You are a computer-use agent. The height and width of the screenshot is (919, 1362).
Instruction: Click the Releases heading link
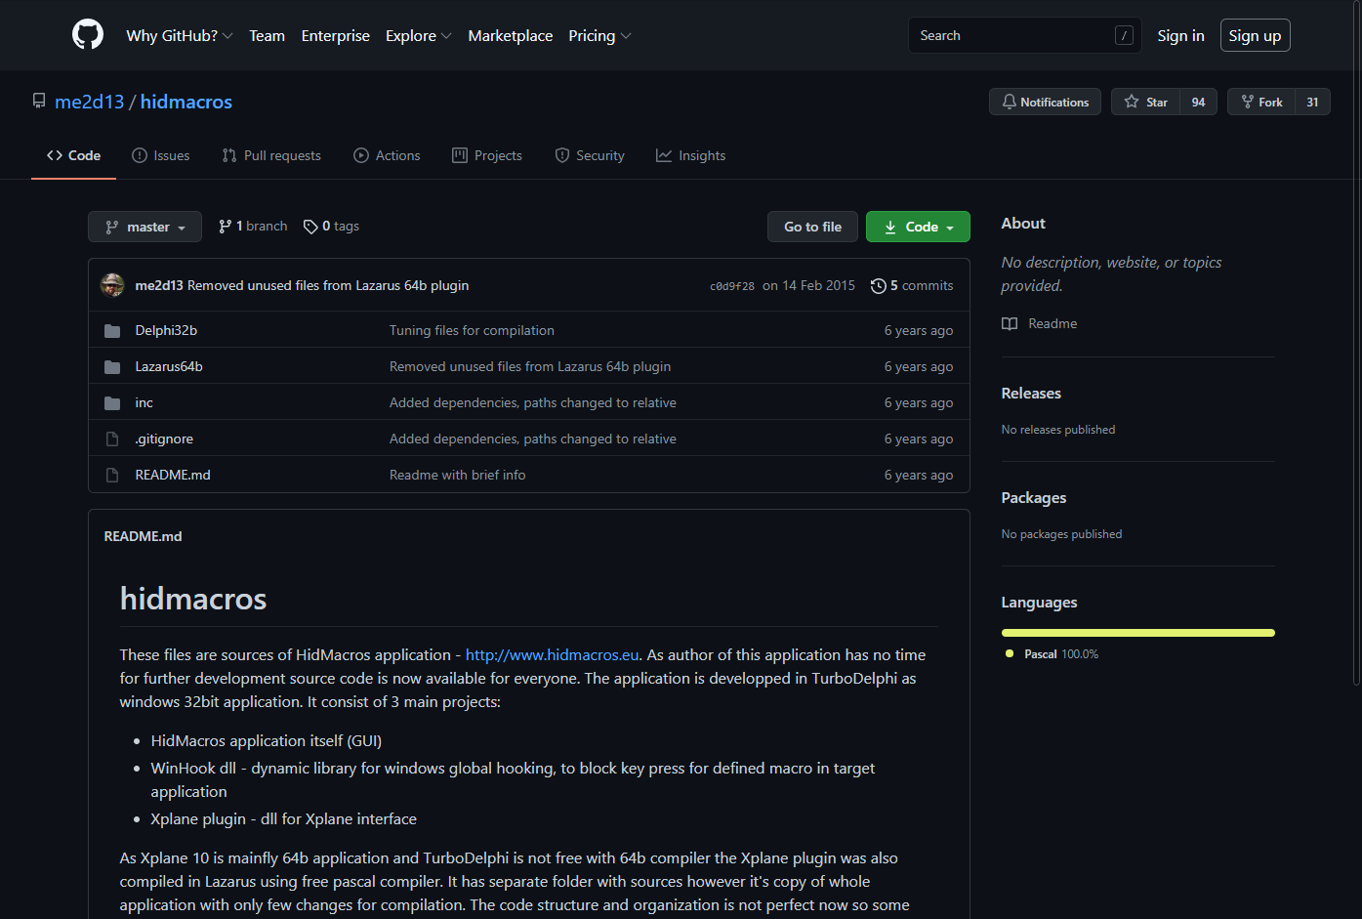[1031, 394]
